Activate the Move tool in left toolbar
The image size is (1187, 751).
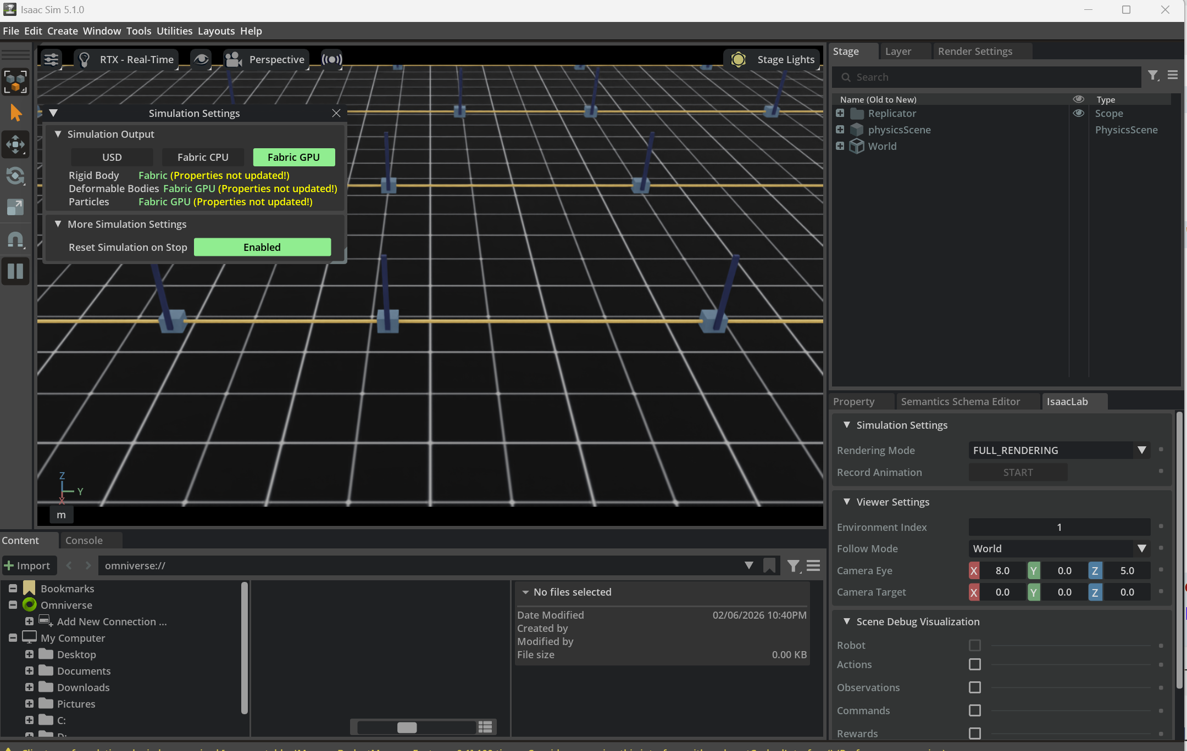15,145
